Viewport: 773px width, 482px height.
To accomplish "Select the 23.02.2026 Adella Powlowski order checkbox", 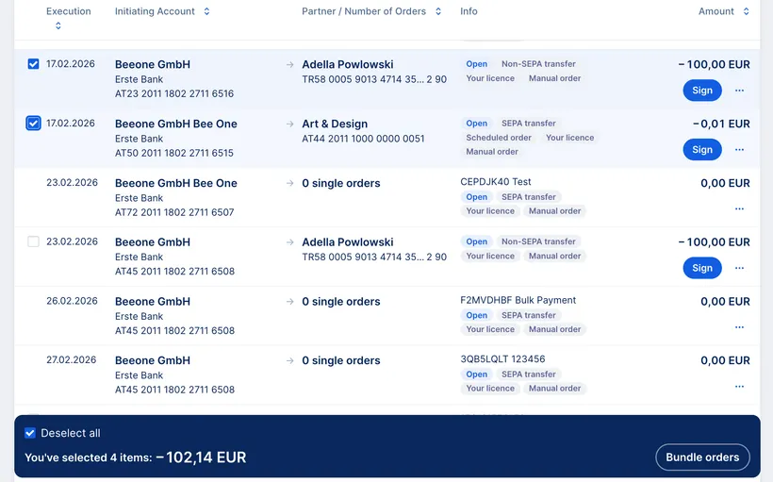I will tap(34, 241).
